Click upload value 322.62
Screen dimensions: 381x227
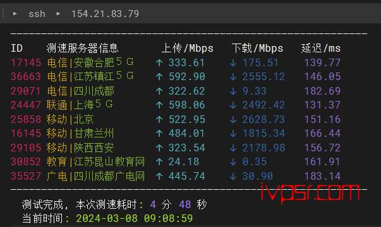(187, 91)
